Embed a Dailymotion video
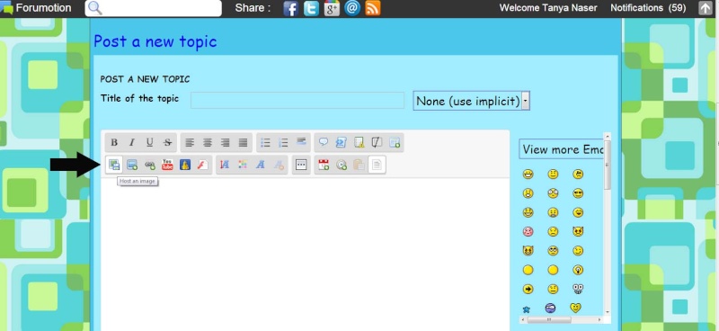 185,165
